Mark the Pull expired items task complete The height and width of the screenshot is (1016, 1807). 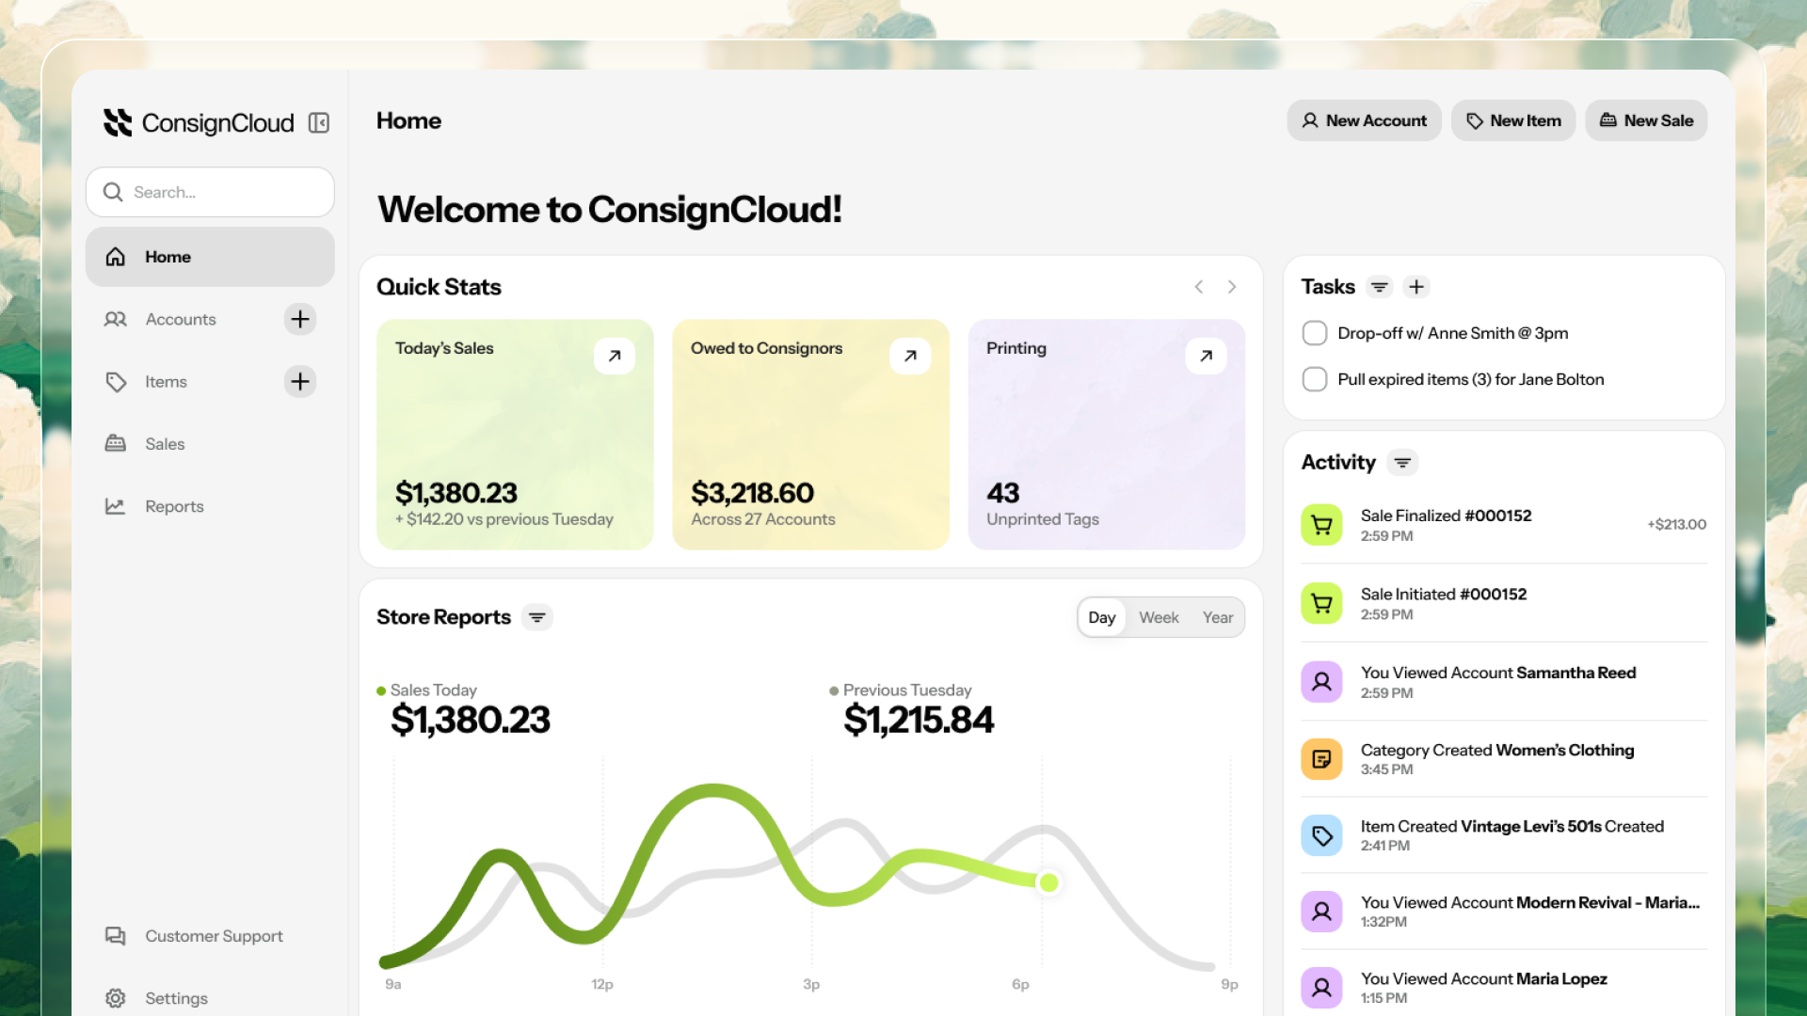[x=1314, y=378]
